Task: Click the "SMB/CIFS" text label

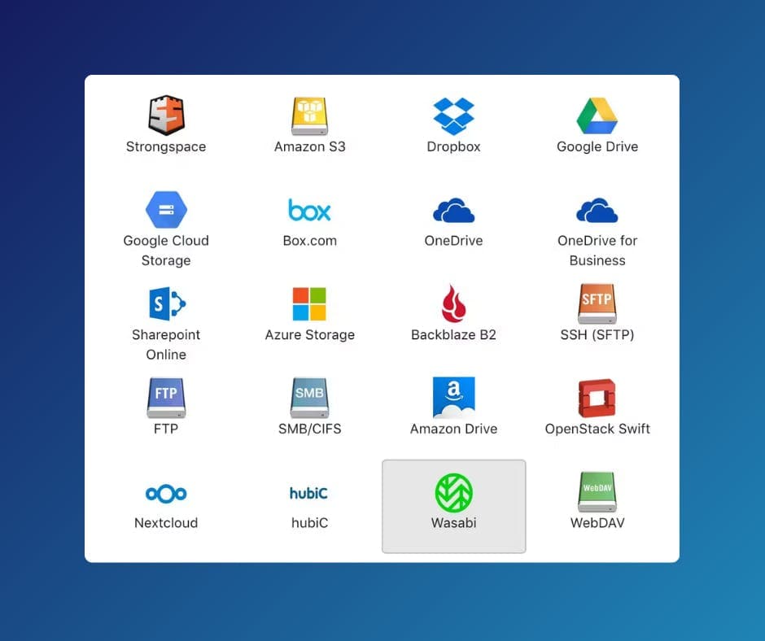Action: click(310, 430)
